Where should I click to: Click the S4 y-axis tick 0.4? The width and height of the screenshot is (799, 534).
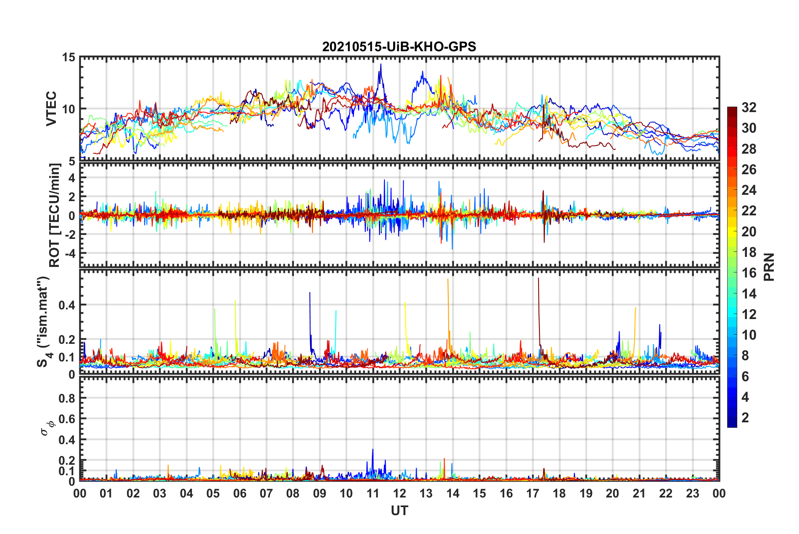(x=67, y=305)
